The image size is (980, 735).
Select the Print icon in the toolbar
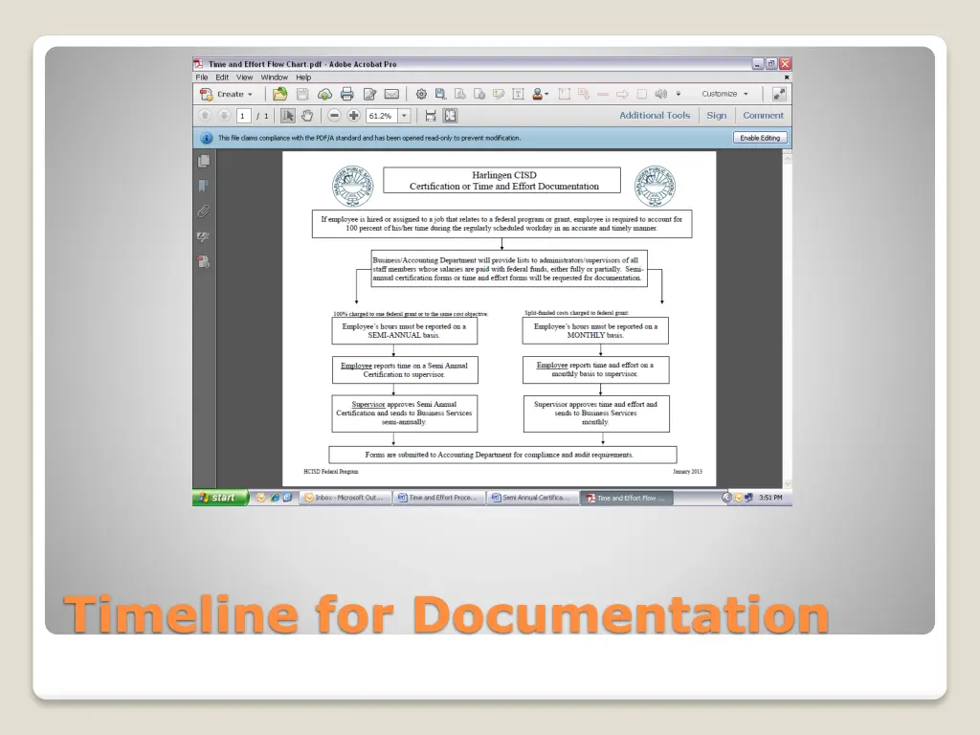[x=346, y=93]
